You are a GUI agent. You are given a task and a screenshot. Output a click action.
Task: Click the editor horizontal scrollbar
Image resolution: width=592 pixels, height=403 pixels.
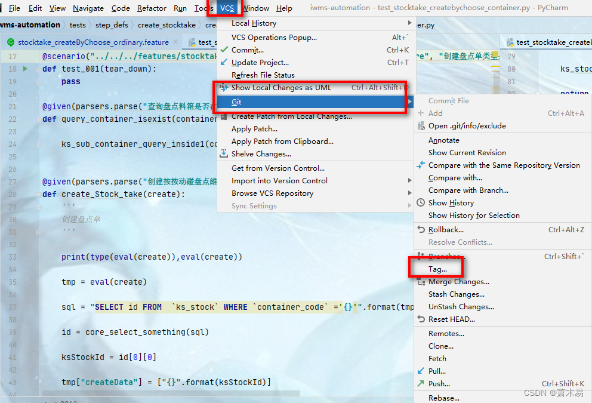pyautogui.click(x=171, y=393)
